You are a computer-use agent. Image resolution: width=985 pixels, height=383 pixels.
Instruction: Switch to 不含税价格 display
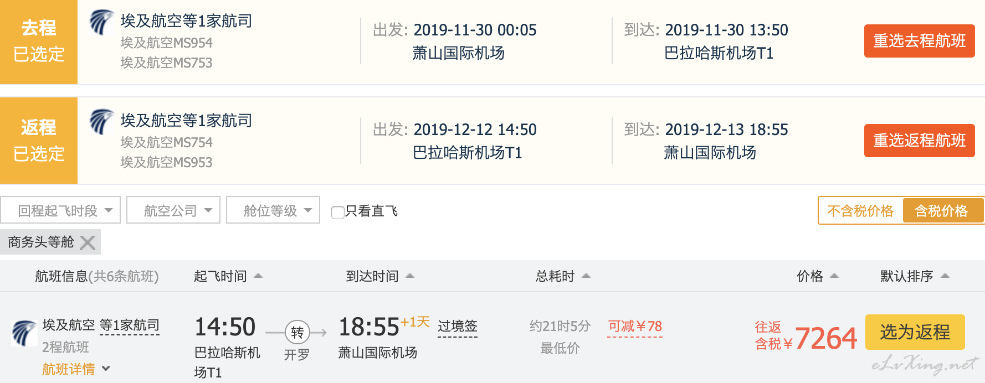(x=860, y=211)
